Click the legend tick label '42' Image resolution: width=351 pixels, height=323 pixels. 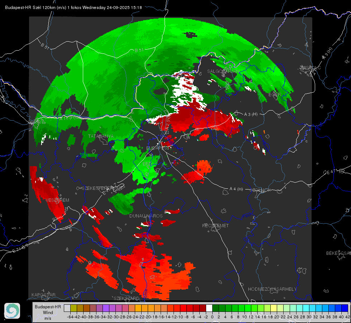pyautogui.click(x=348, y=317)
